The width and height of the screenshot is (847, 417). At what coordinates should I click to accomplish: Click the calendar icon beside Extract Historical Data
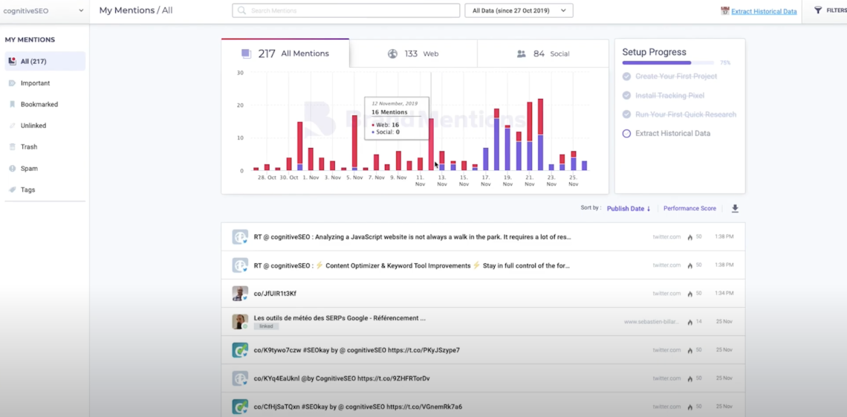click(724, 11)
